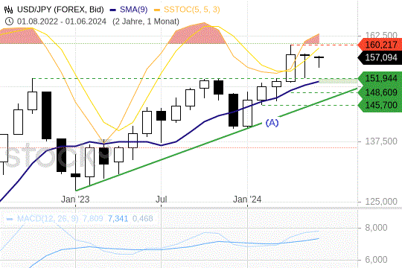The width and height of the screenshot is (402, 268).
Task: Click the SSTOC orange legend dash icon
Action: [x=157, y=10]
